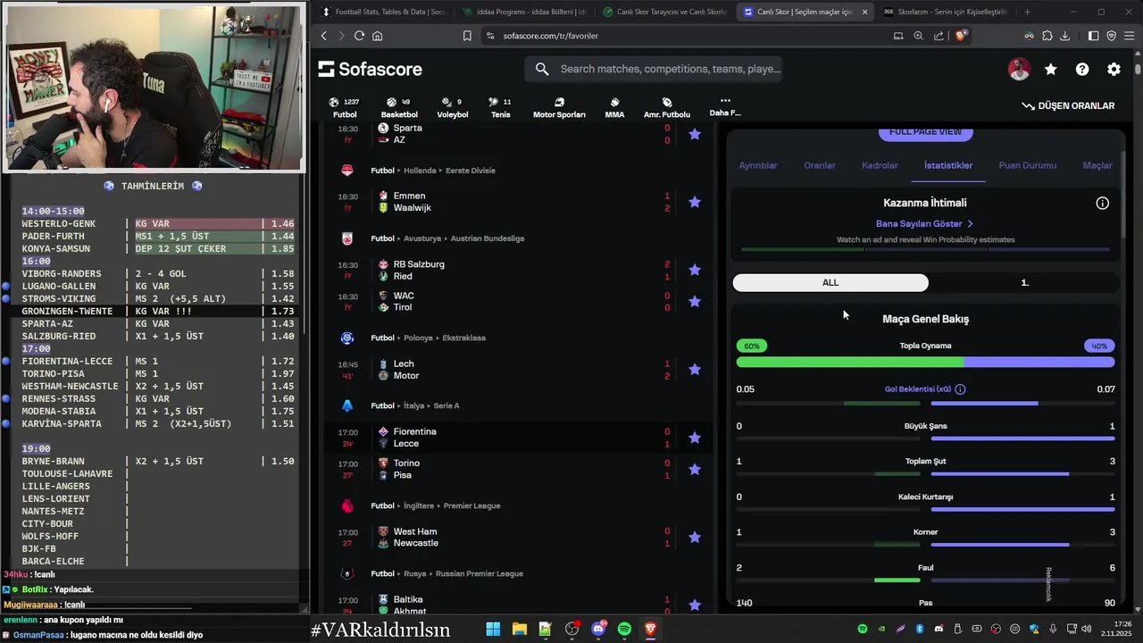
Task: Unfavorite the RB Salzburg vs Ried match
Action: click(695, 270)
